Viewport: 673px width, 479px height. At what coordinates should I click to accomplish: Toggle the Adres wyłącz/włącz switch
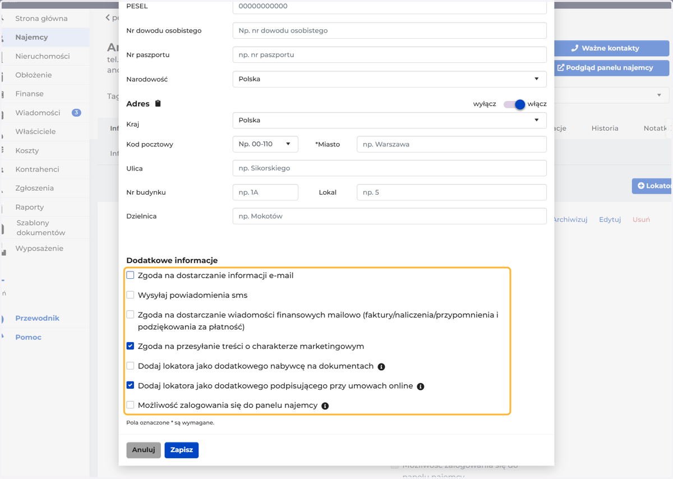pyautogui.click(x=514, y=104)
